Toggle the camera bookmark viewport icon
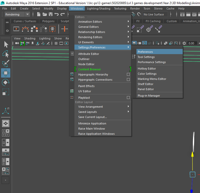This screenshot has height=193, width=200. [x=33, y=43]
